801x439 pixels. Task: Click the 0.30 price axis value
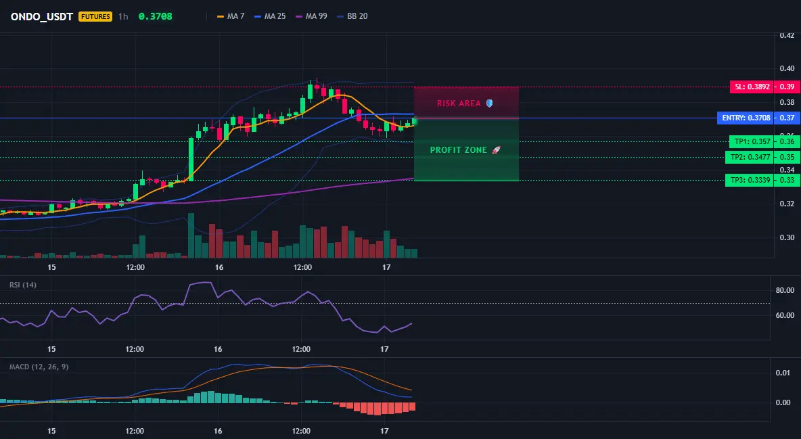pos(787,237)
